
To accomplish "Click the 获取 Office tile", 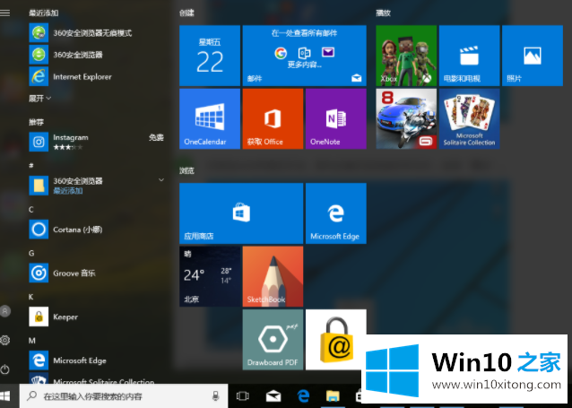I will coord(273,118).
